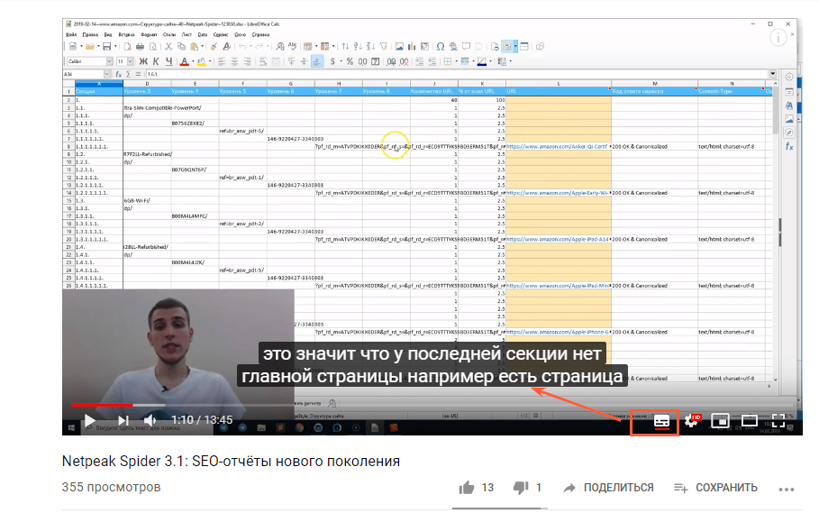
Task: Click the Spelling check icon in Calc
Action: point(293,46)
